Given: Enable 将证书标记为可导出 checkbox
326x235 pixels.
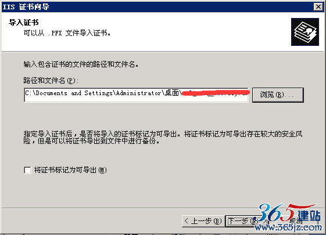Looking at the screenshot, I should (x=27, y=170).
